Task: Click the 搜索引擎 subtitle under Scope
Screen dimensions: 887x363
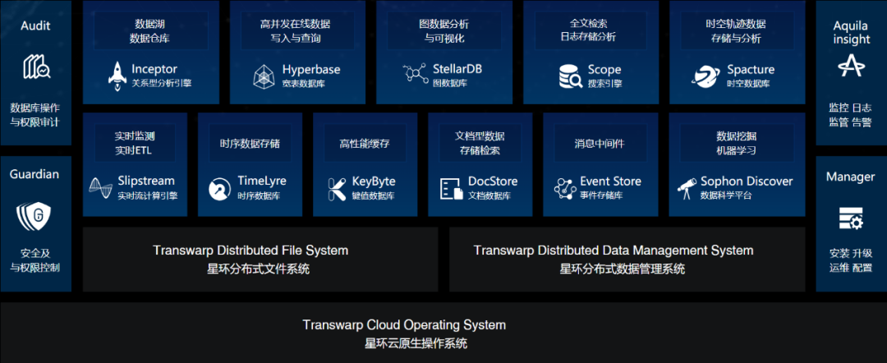Action: (x=604, y=85)
